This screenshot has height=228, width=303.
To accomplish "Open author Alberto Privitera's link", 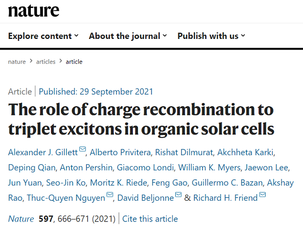I will [x=120, y=152].
